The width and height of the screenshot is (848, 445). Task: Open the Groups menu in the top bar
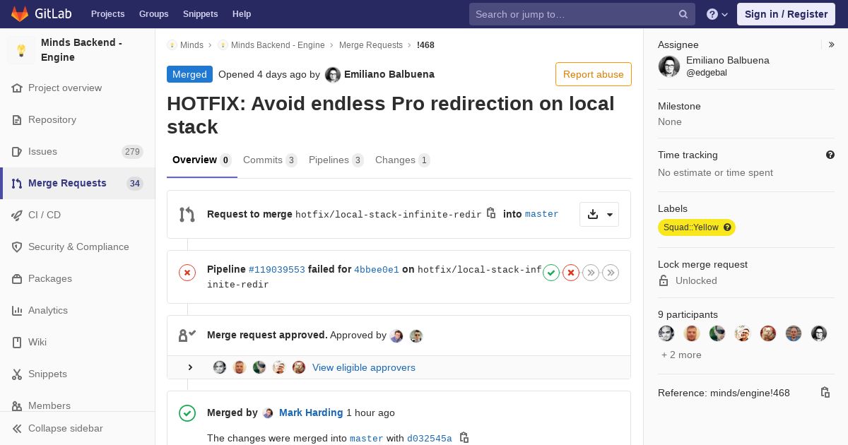153,14
